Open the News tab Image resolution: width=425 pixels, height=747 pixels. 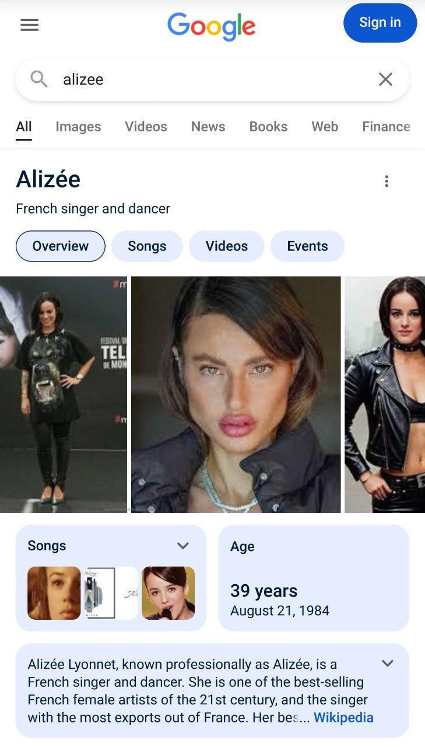tap(208, 127)
